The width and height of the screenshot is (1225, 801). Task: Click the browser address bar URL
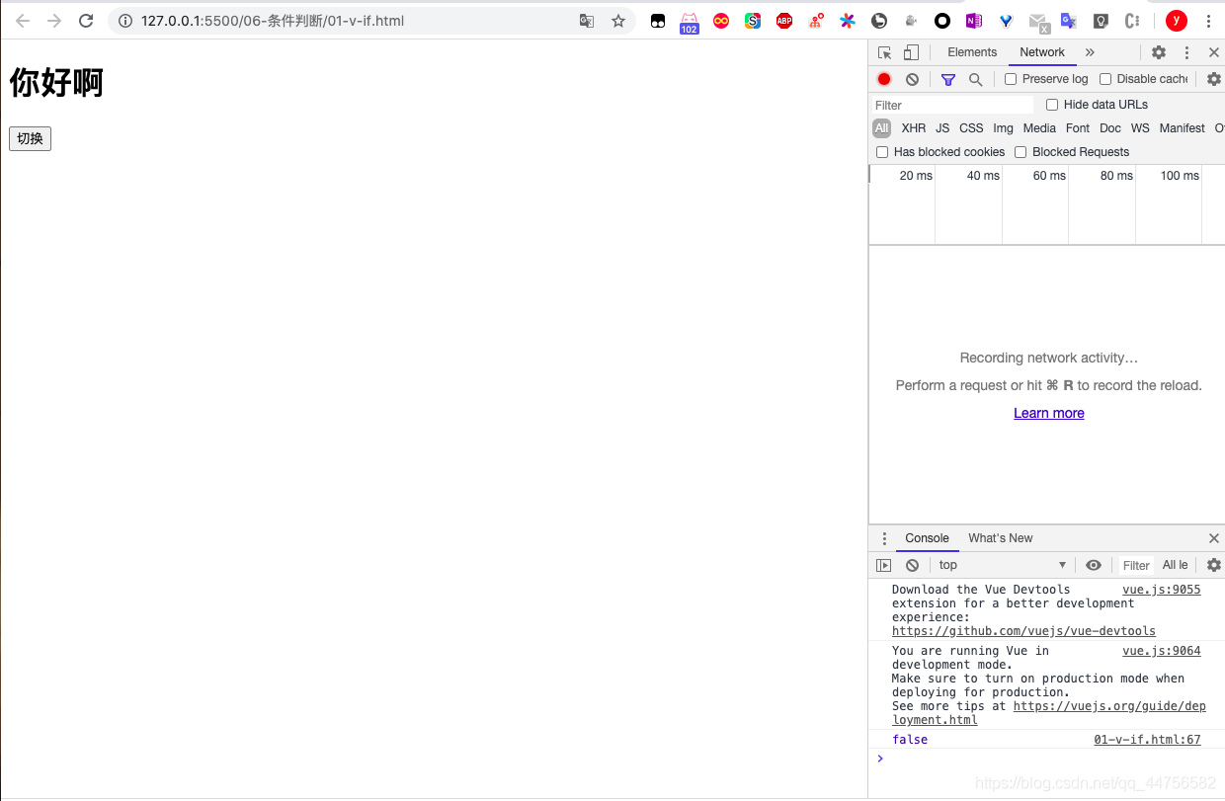point(273,21)
